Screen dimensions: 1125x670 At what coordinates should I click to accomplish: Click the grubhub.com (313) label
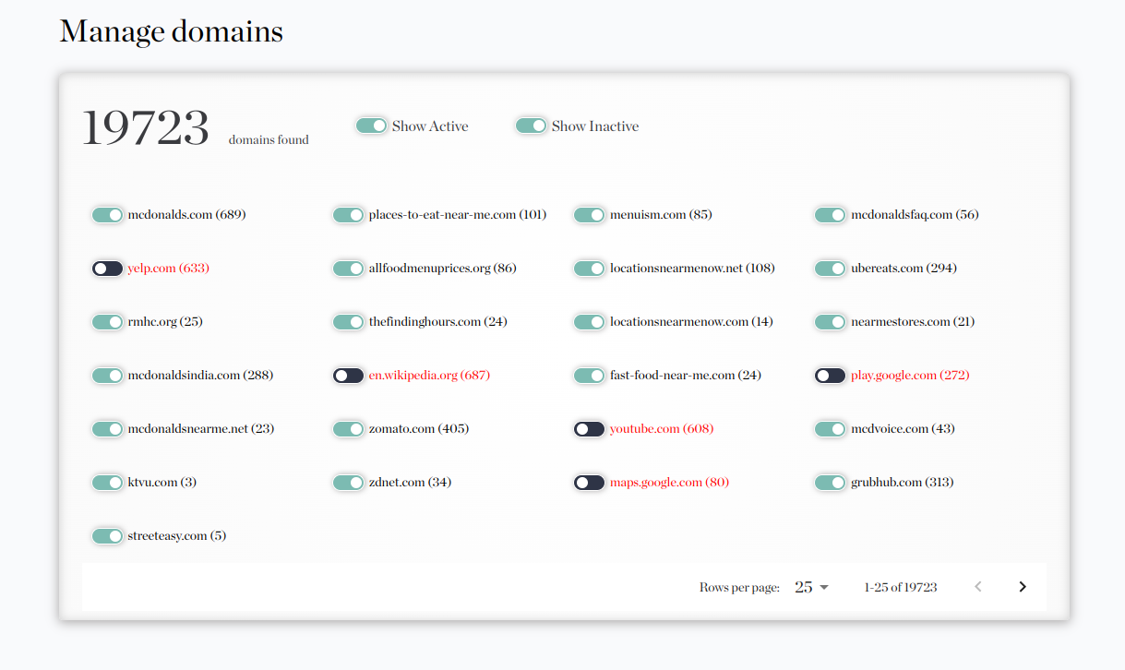[902, 483]
